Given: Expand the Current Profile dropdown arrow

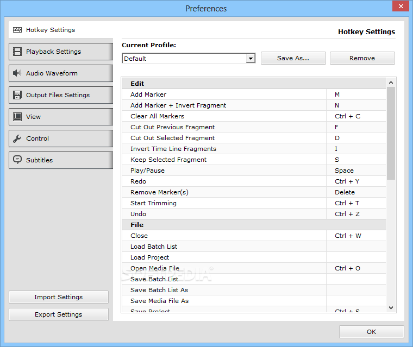Looking at the screenshot, I should pyautogui.click(x=251, y=59).
